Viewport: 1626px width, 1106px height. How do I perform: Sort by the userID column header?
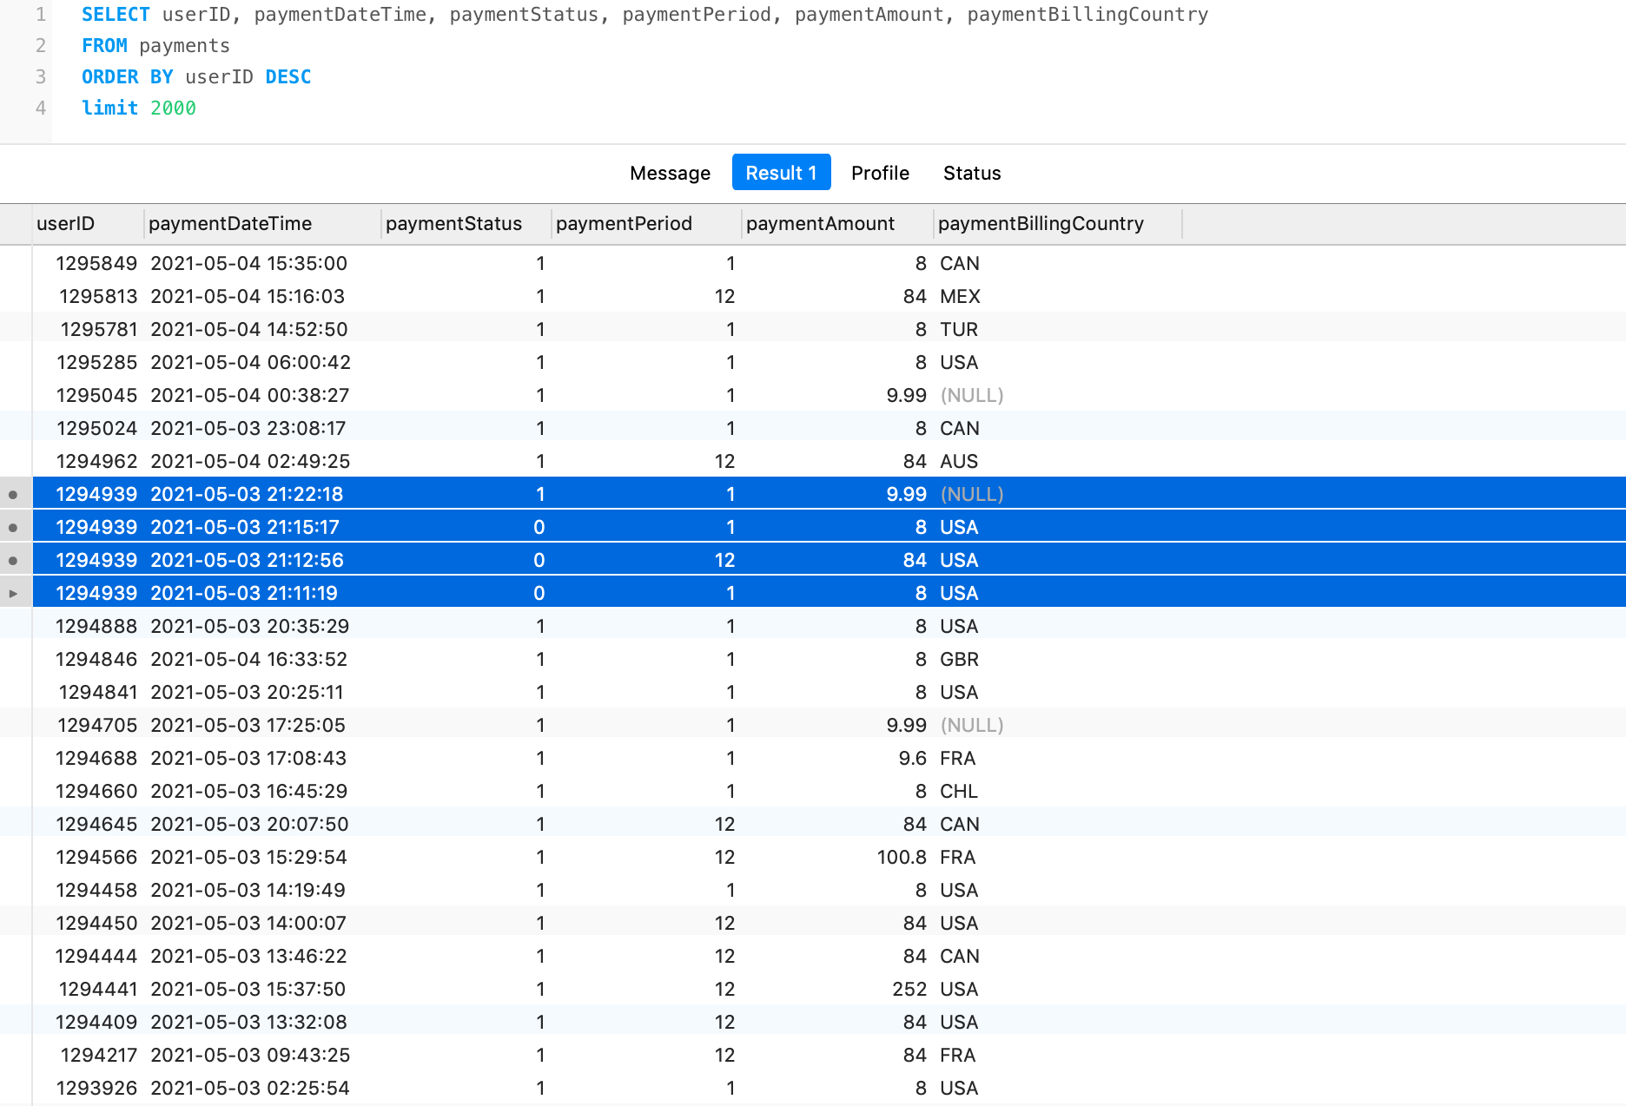coord(88,224)
